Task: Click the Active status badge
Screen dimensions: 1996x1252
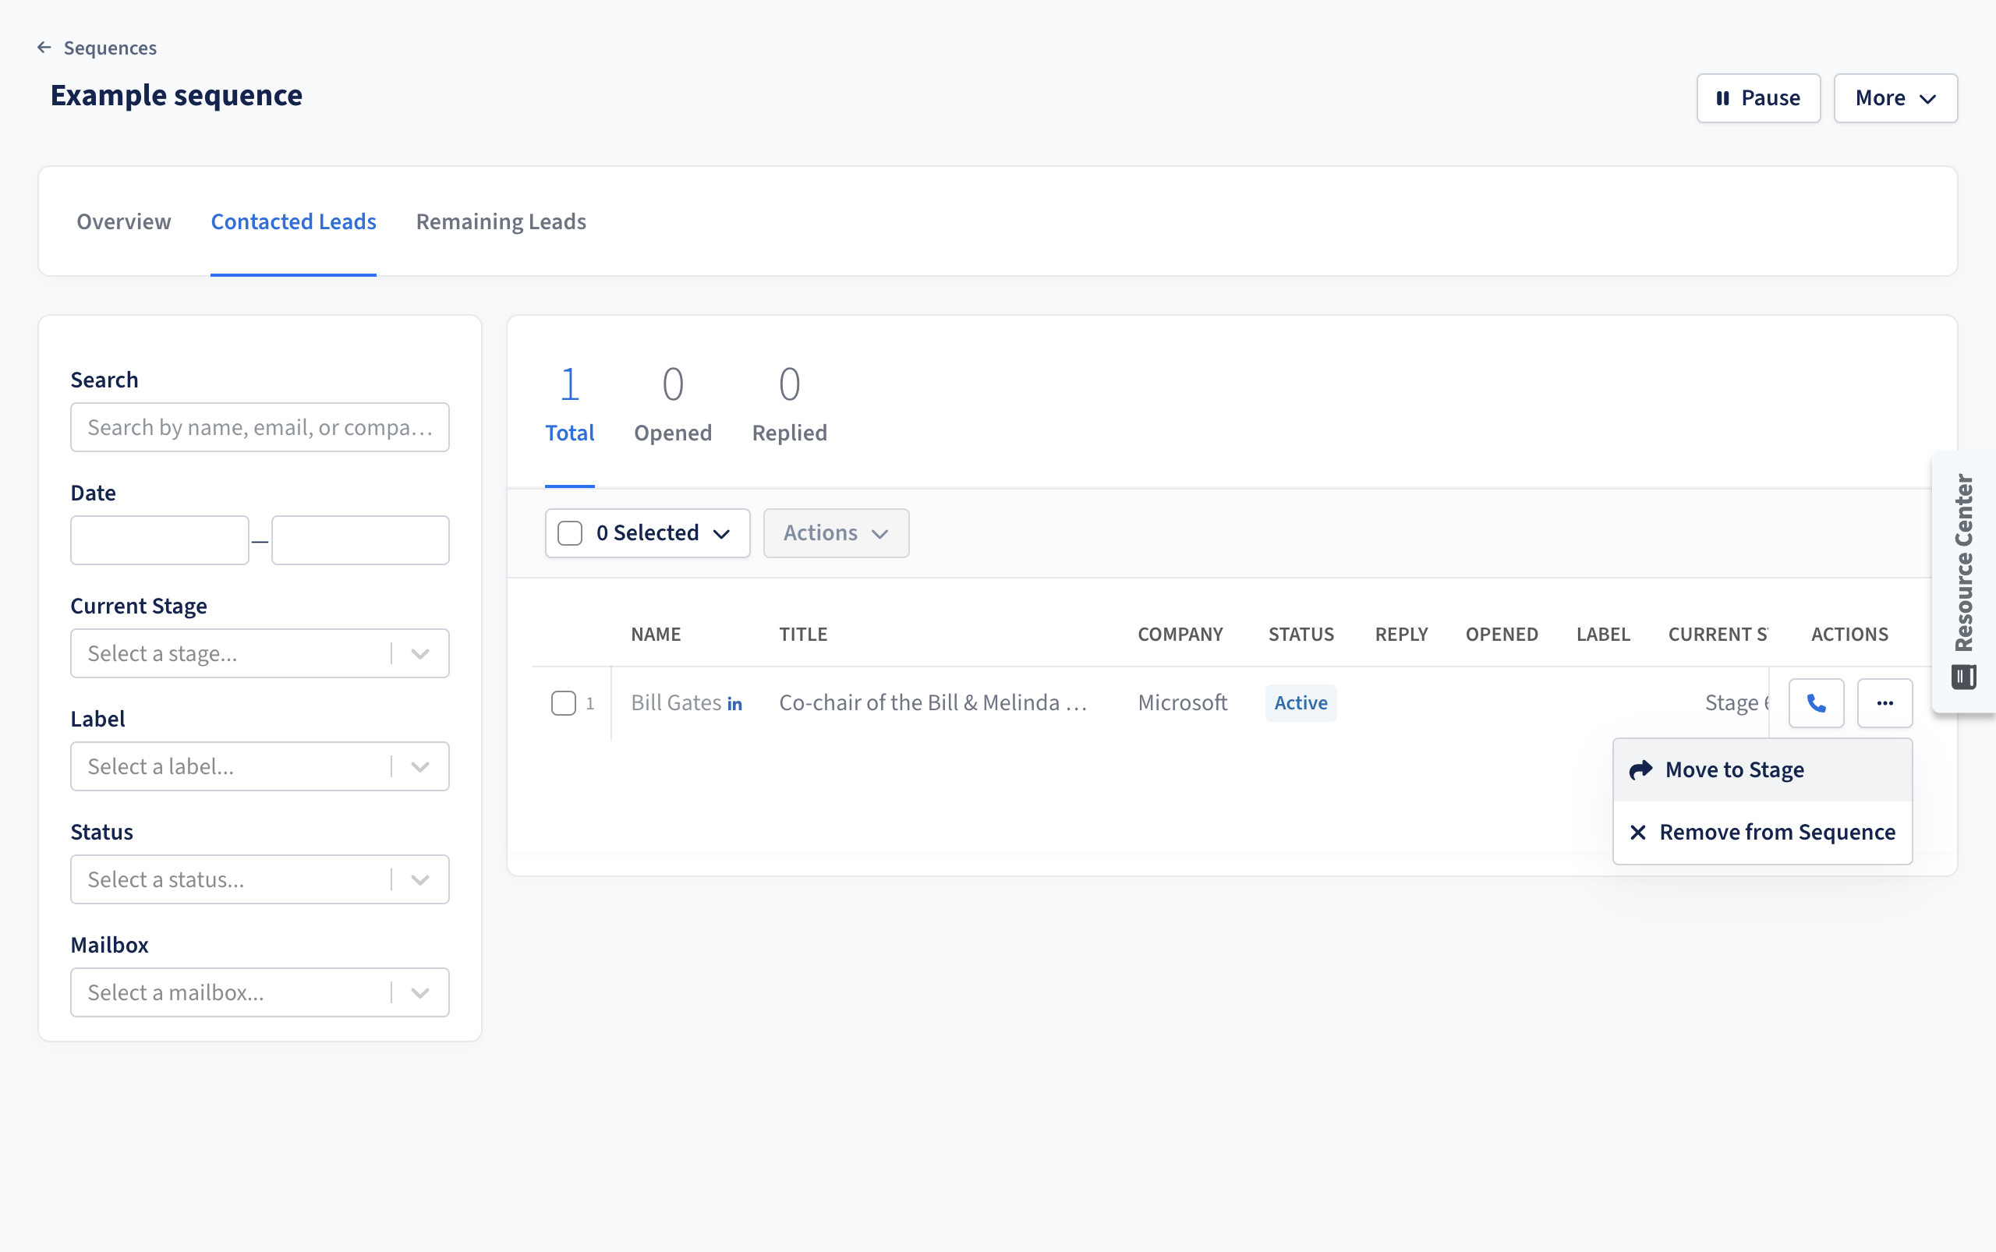Action: 1301,703
